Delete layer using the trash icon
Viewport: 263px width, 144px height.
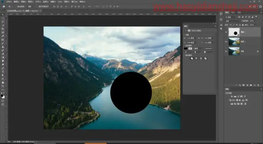pos(258,85)
